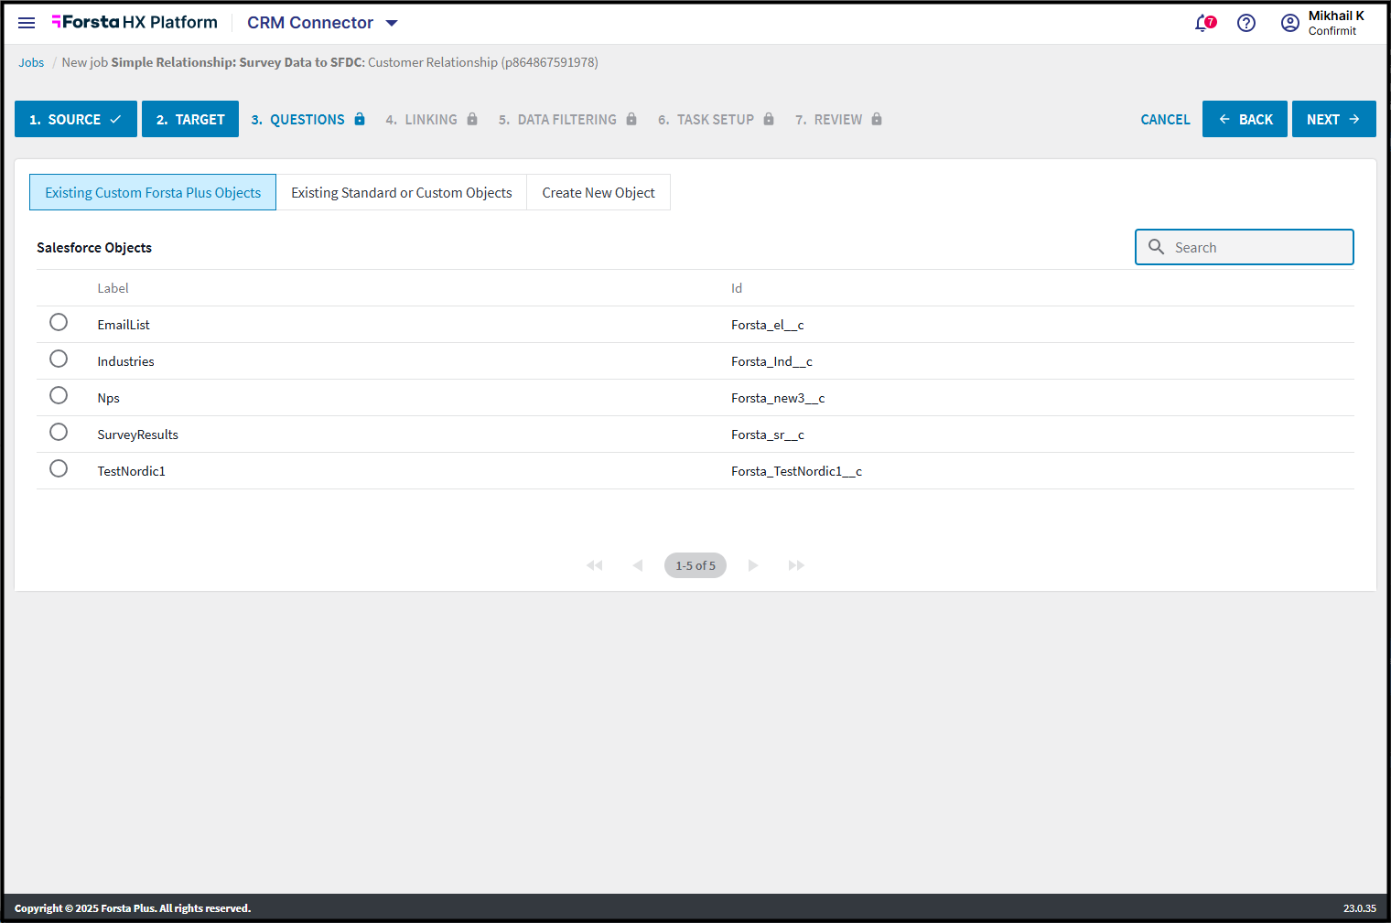Click the Forsta HX Platform logo

click(x=135, y=22)
